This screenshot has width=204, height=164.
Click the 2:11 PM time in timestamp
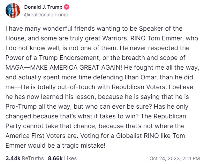[x=191, y=158]
